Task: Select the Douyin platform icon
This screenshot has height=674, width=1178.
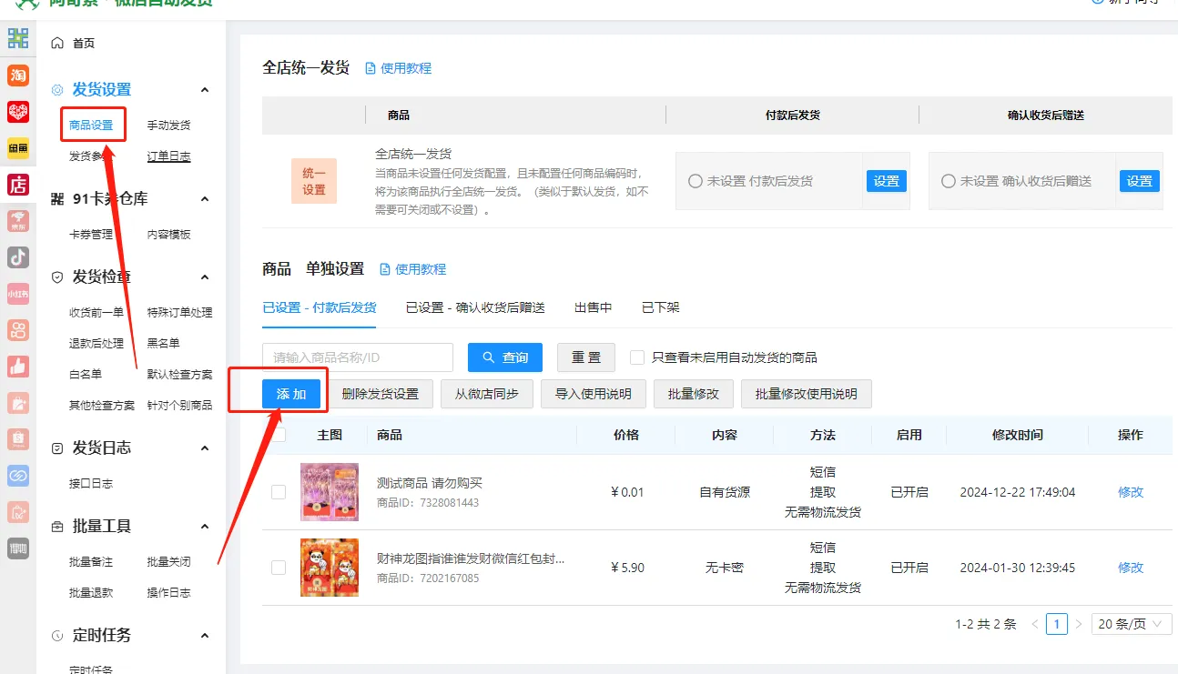Action: tap(17, 257)
